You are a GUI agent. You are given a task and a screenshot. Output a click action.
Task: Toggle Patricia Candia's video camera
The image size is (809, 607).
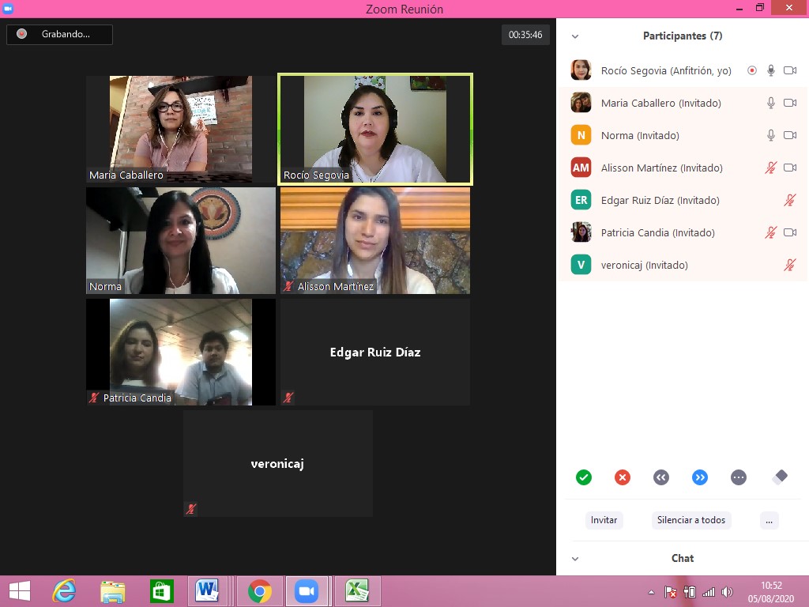pyautogui.click(x=790, y=232)
